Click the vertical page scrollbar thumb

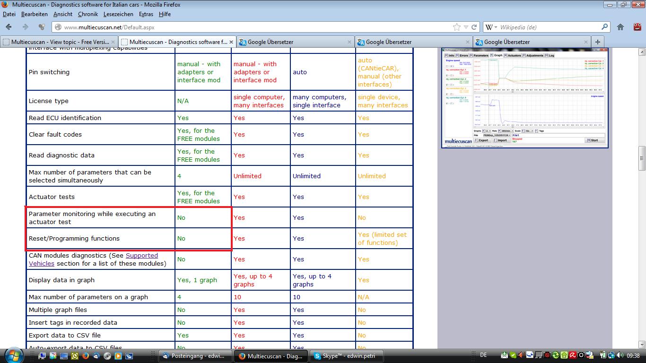pyautogui.click(x=642, y=158)
